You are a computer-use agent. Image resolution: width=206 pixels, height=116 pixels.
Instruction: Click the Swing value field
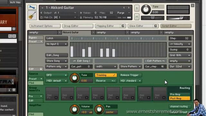point(180,50)
